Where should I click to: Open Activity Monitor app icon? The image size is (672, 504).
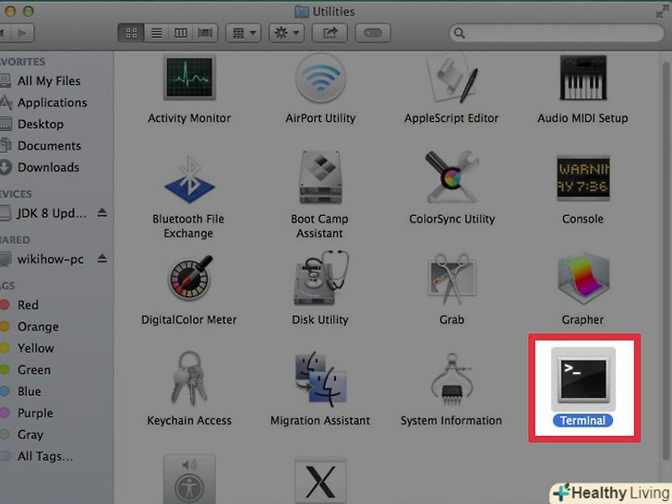[x=189, y=78]
